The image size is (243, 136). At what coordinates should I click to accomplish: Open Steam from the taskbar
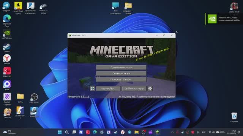click(115, 132)
